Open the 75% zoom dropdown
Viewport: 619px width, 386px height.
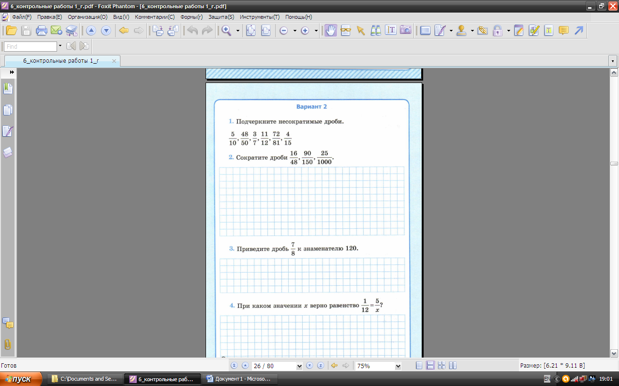(x=398, y=366)
